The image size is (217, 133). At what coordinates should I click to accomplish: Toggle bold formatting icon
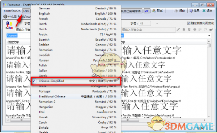coord(184,29)
